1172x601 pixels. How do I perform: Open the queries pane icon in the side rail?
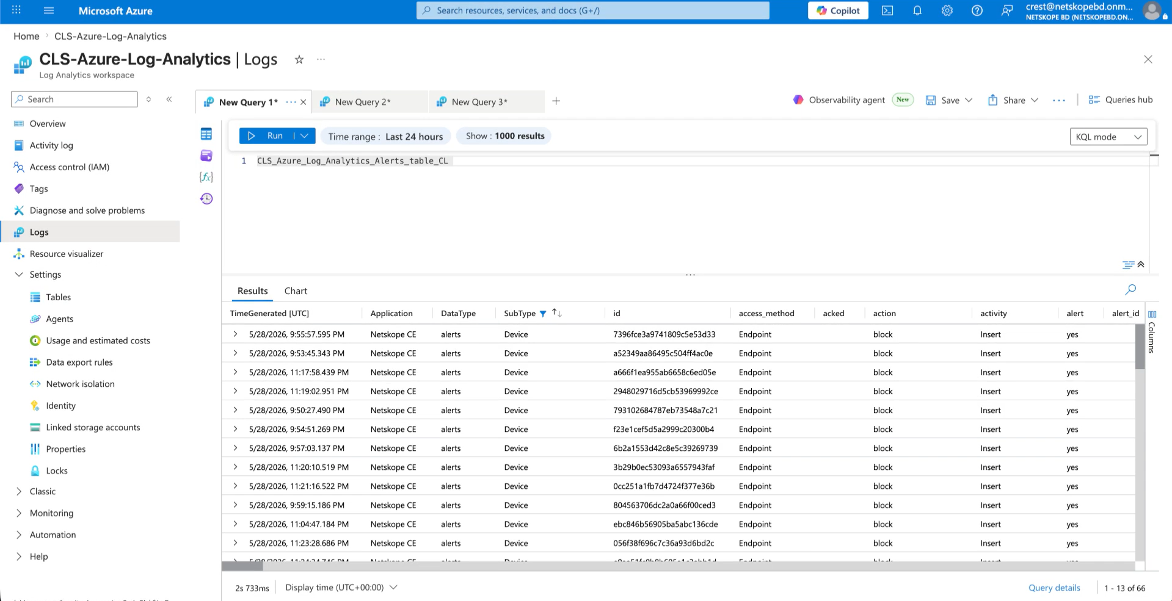coord(206,156)
